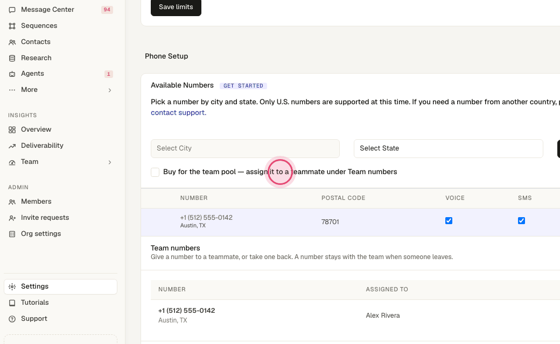The width and height of the screenshot is (560, 344).
Task: Click the Invite requests user-plus icon
Action: click(12, 218)
